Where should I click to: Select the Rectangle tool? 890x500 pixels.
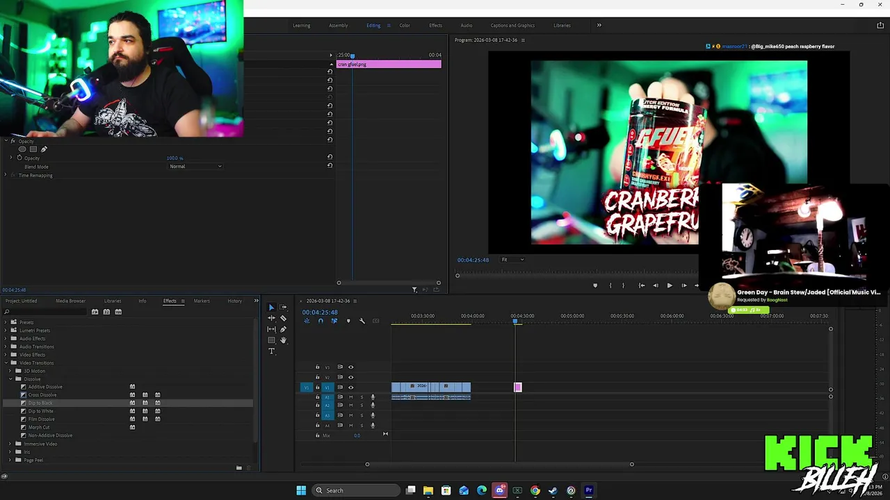271,340
